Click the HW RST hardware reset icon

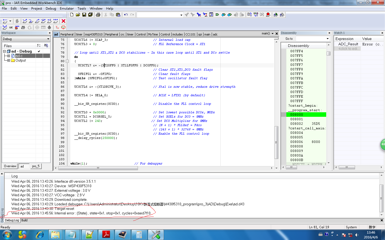23,27
